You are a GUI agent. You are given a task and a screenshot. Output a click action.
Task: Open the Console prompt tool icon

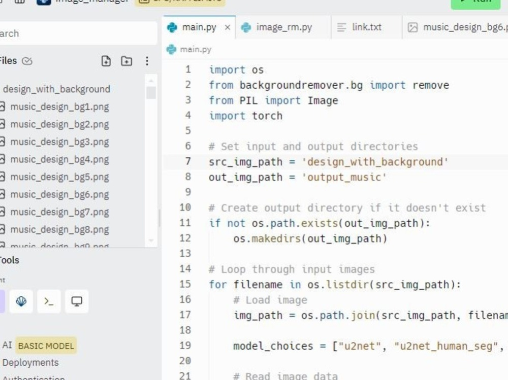49,301
